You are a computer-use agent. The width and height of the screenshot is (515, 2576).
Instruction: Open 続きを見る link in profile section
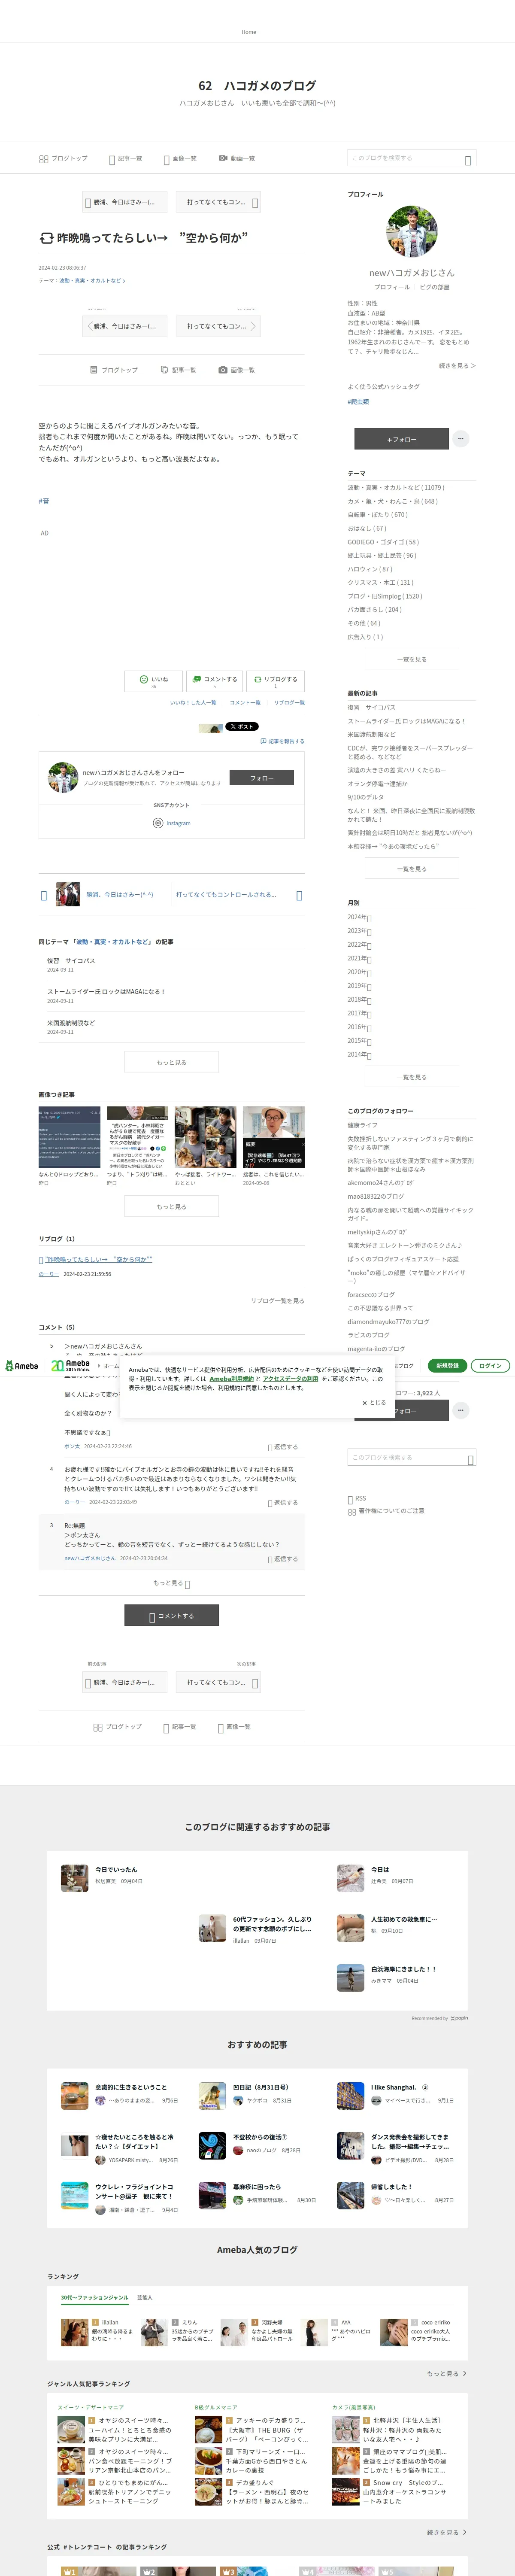(457, 366)
